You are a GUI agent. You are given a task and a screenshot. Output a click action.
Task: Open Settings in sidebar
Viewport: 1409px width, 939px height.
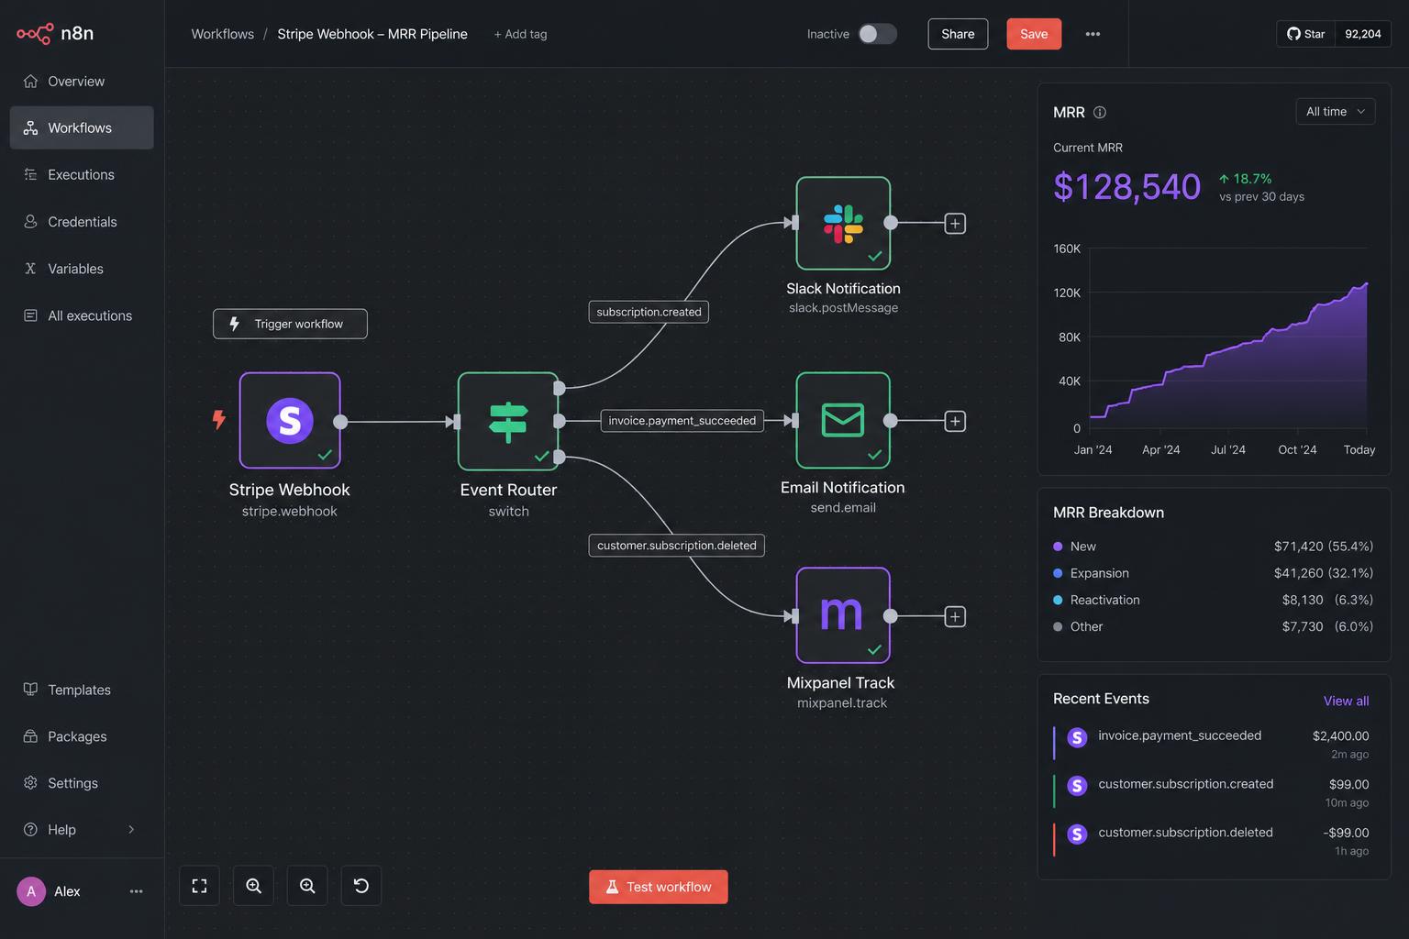pos(82,783)
